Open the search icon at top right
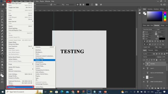The width and height of the screenshot is (168, 94). coord(161,5)
